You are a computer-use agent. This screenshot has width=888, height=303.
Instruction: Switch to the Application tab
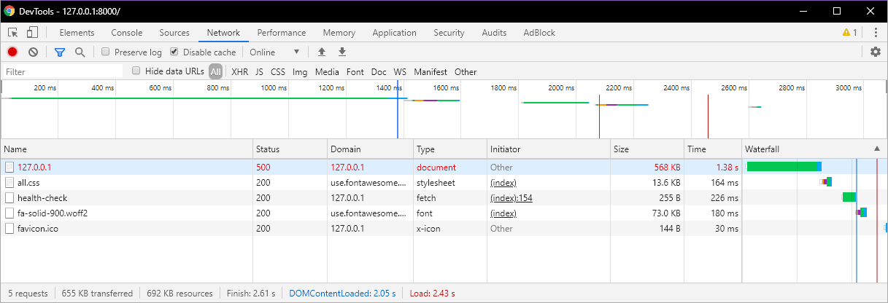(394, 33)
